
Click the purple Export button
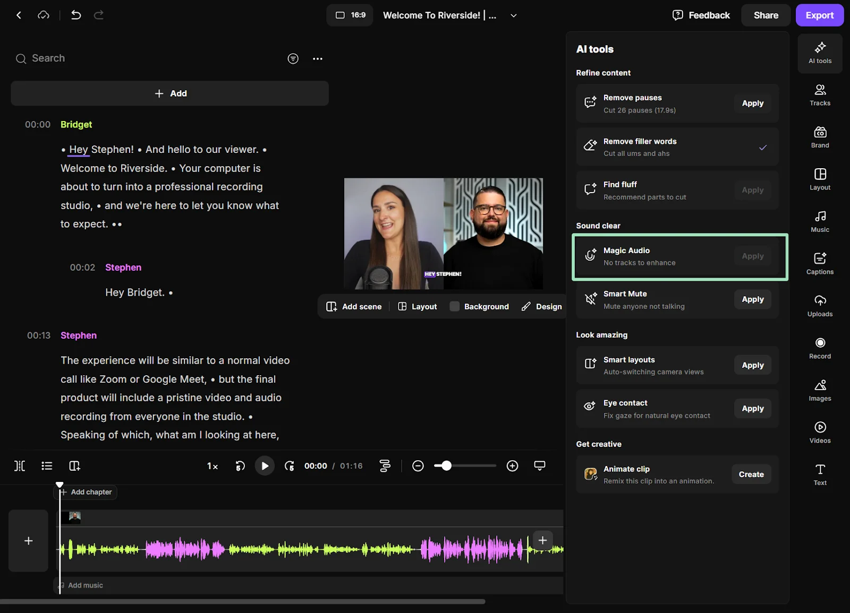[x=819, y=15]
